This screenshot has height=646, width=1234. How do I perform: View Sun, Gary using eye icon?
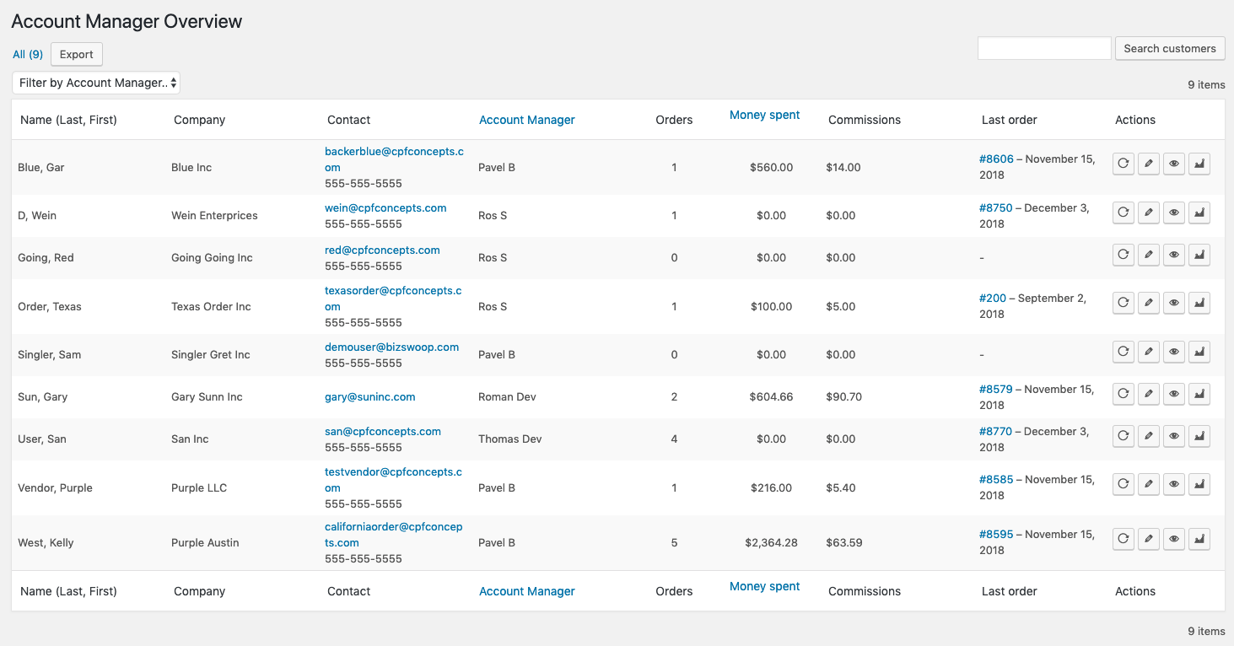click(1173, 394)
